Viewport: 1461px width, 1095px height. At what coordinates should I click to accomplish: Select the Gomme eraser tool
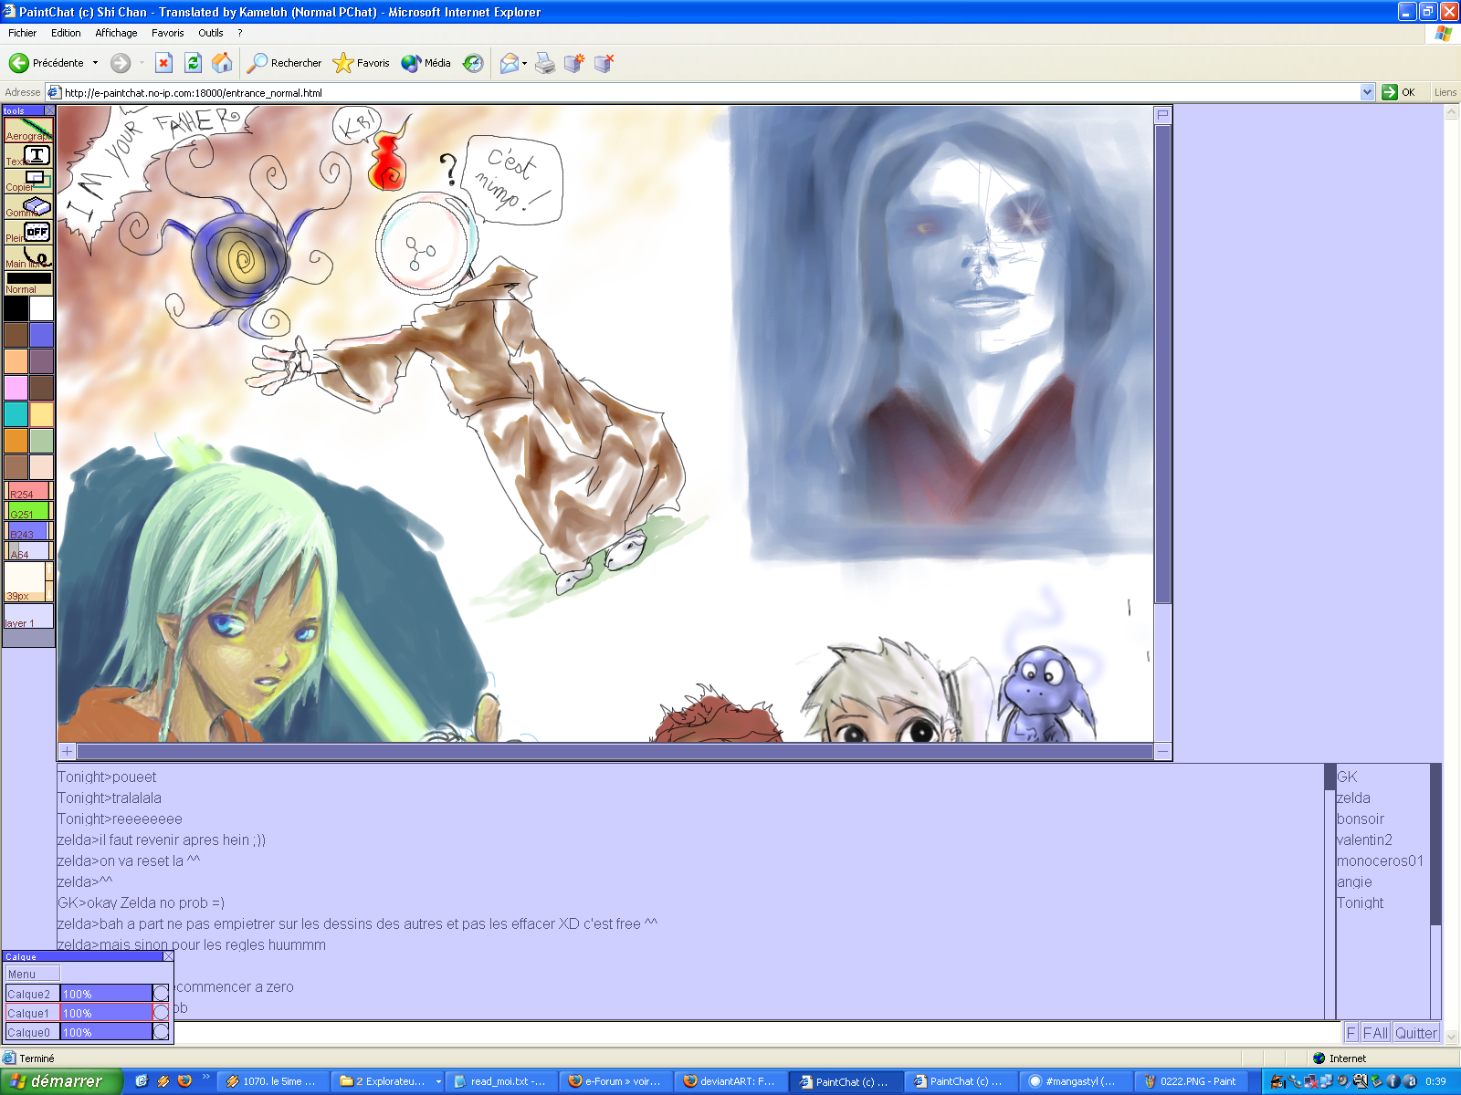pyautogui.click(x=28, y=206)
